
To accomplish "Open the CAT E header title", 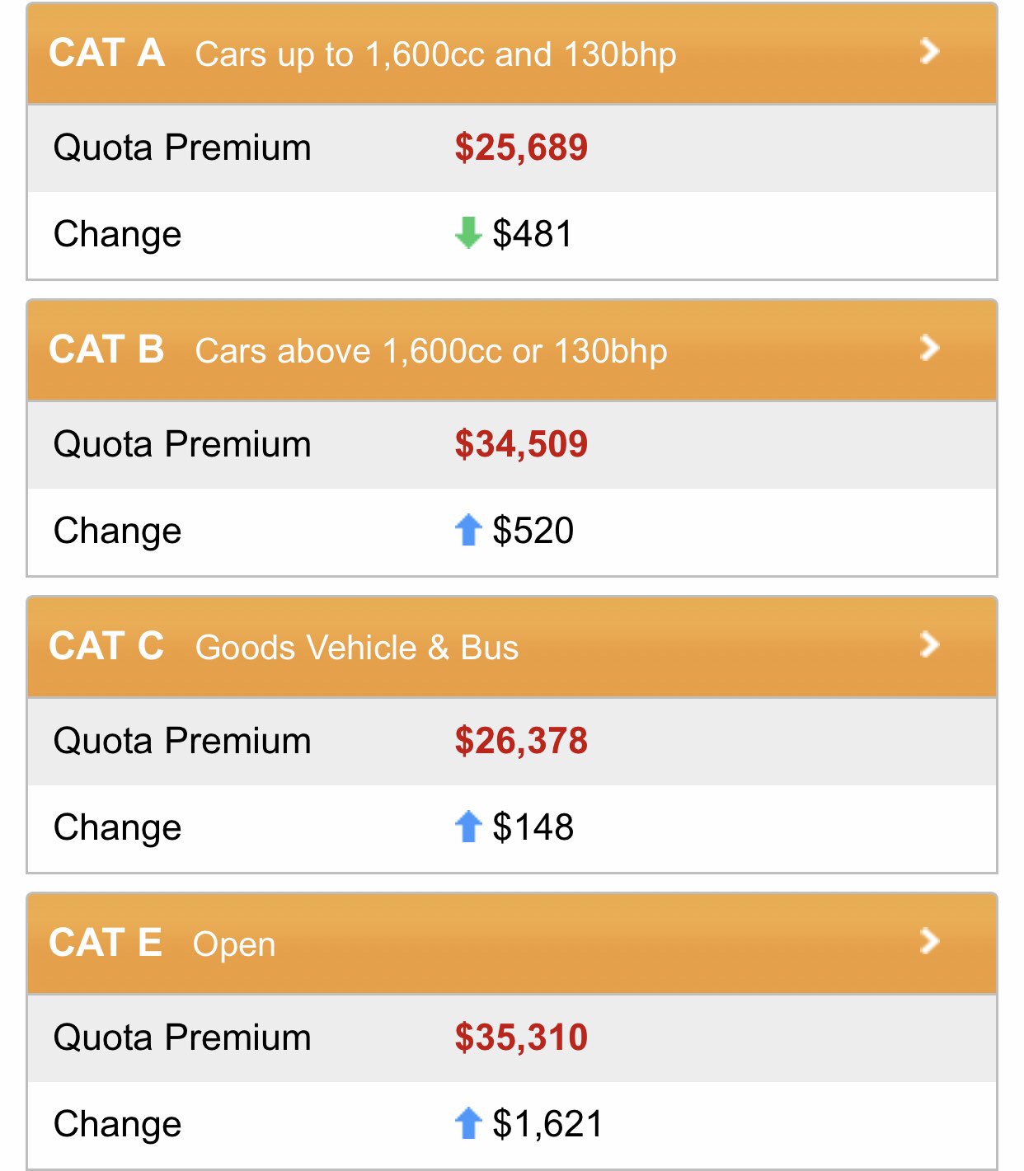I will pos(106,943).
